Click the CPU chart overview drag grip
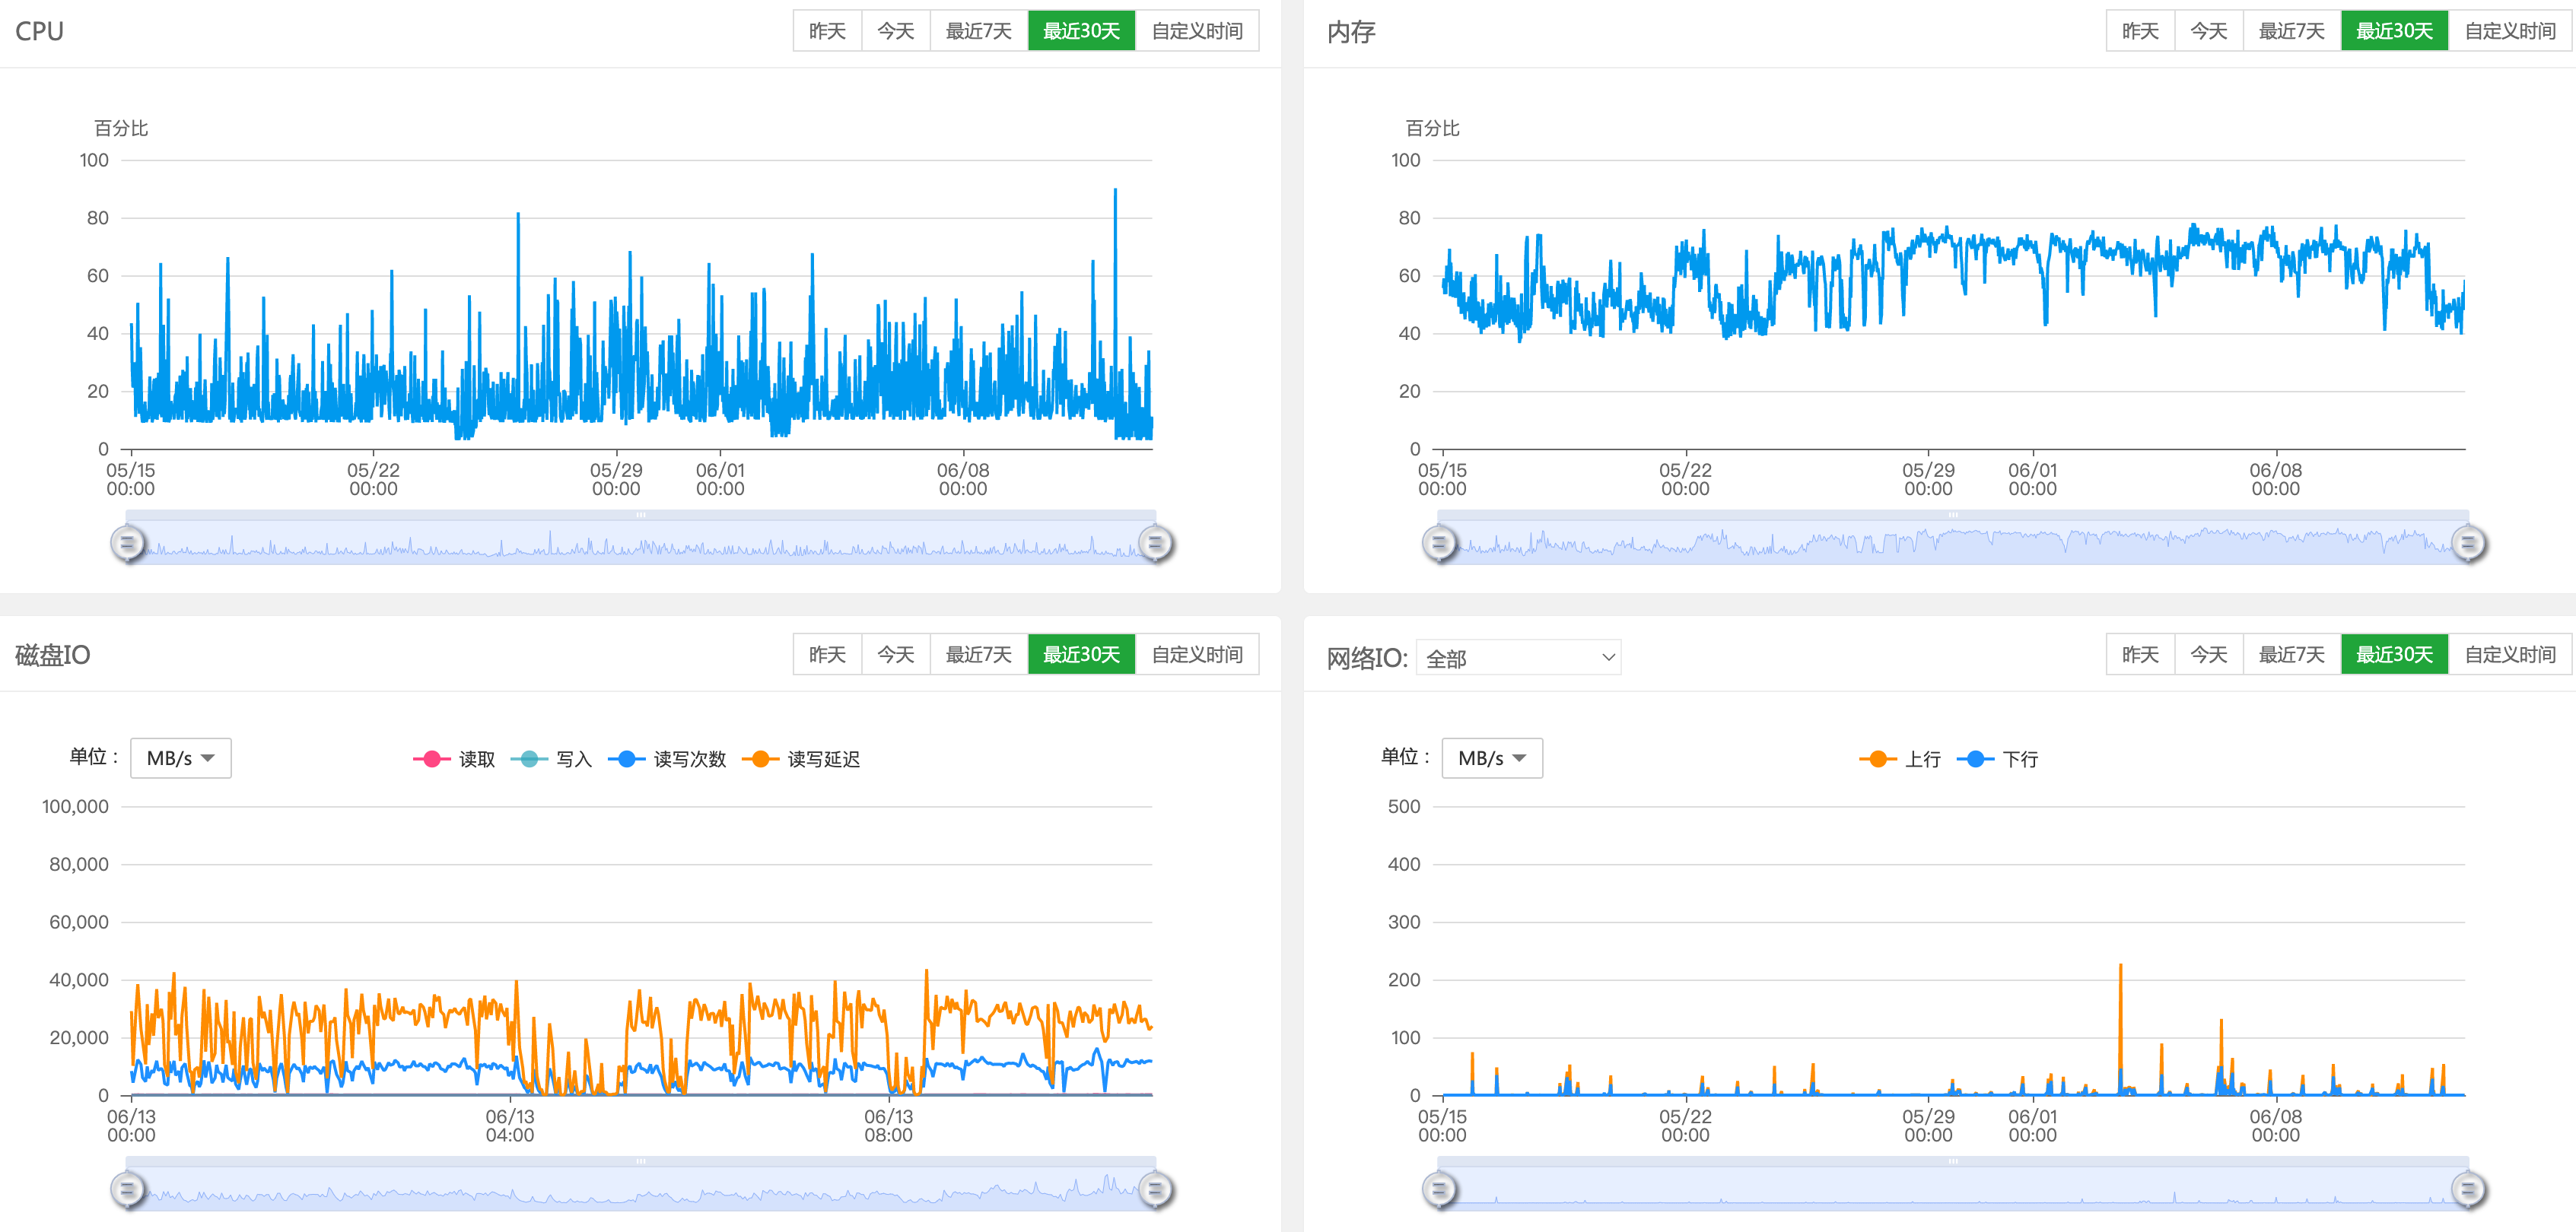 [x=641, y=515]
